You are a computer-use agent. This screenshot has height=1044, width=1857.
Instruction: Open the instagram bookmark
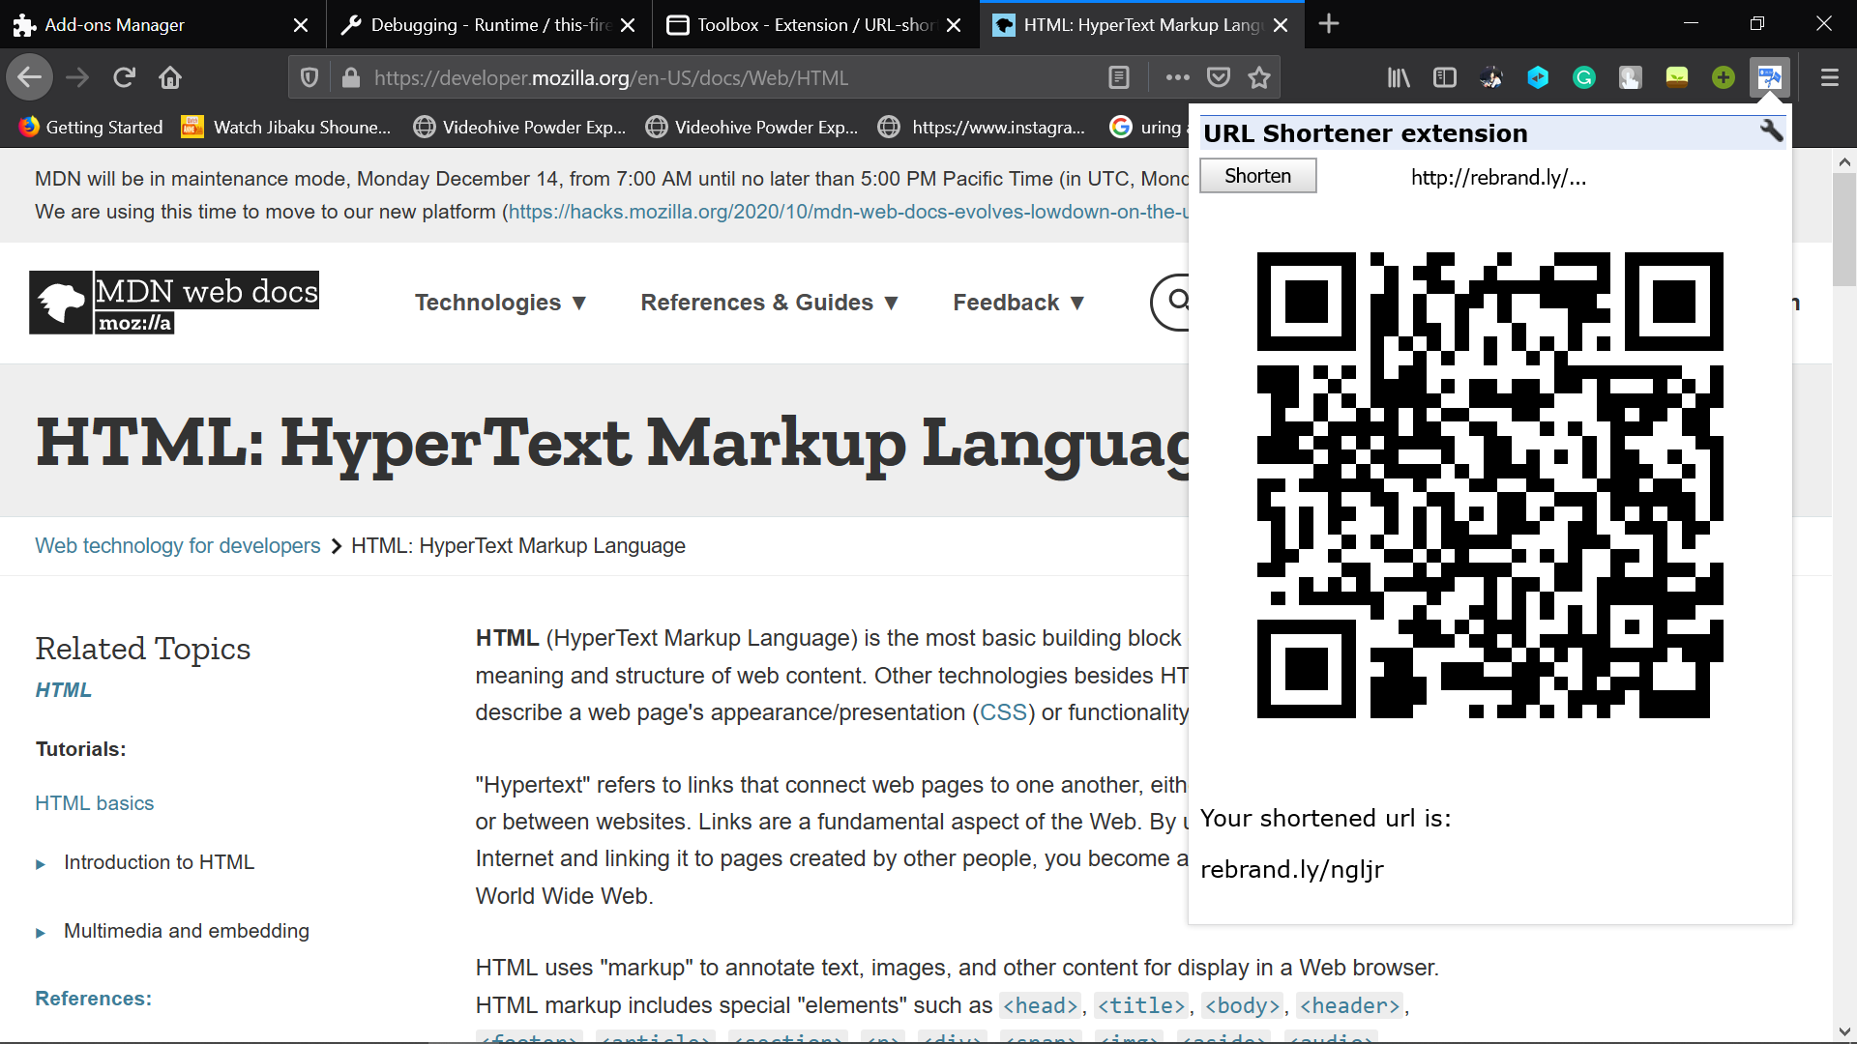point(983,127)
